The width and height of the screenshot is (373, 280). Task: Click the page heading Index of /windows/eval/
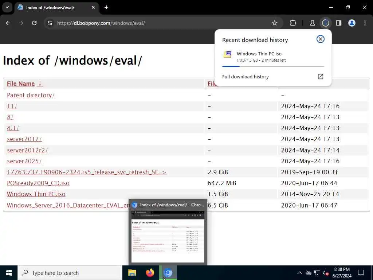click(x=72, y=61)
